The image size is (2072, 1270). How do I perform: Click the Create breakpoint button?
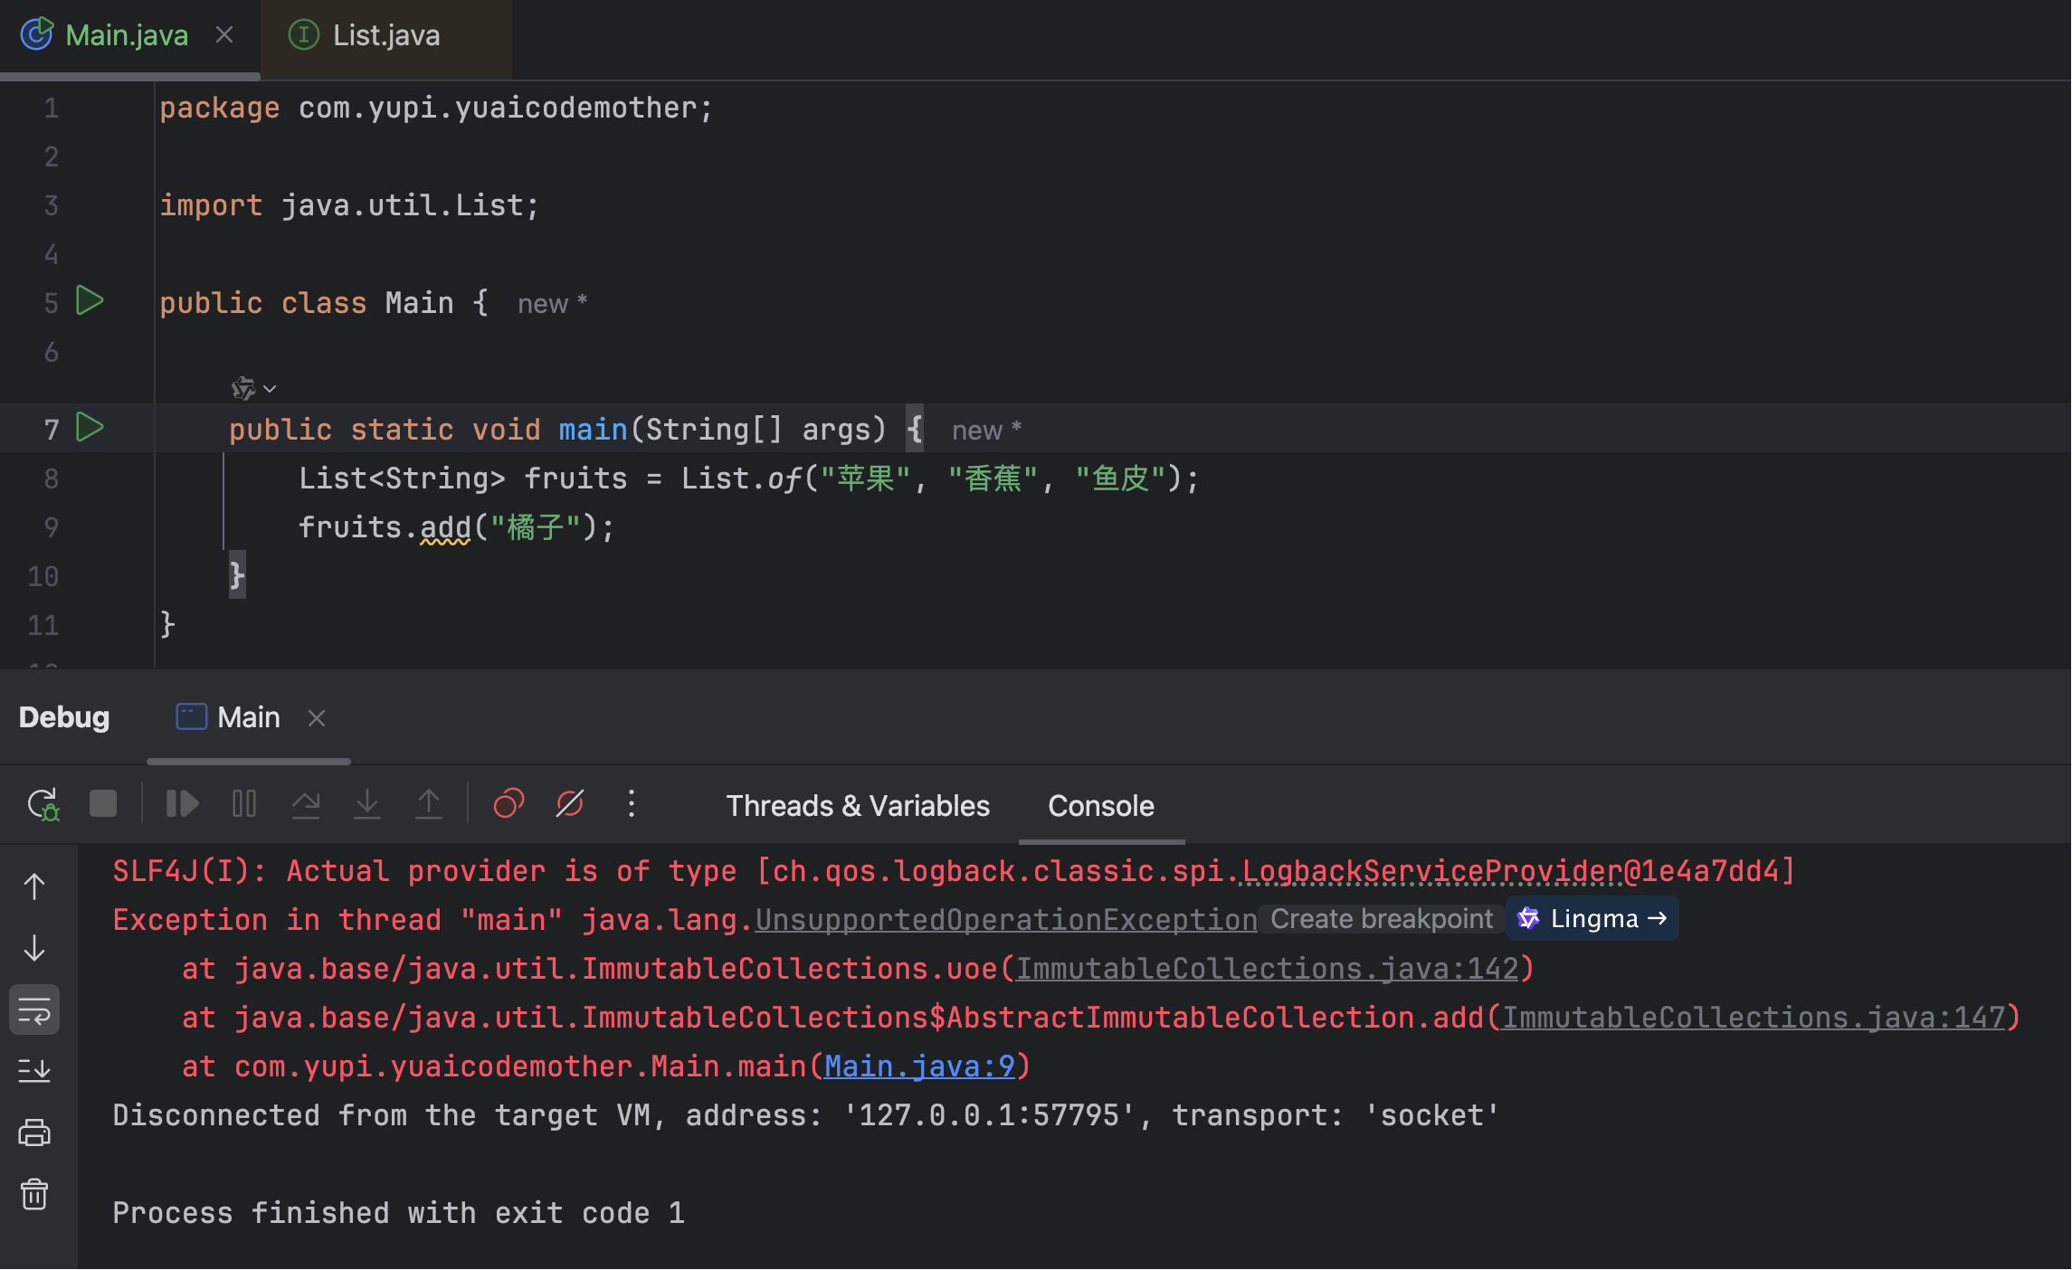click(x=1381, y=919)
